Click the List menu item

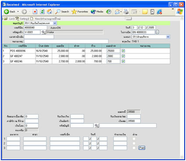[x=9, y=19]
